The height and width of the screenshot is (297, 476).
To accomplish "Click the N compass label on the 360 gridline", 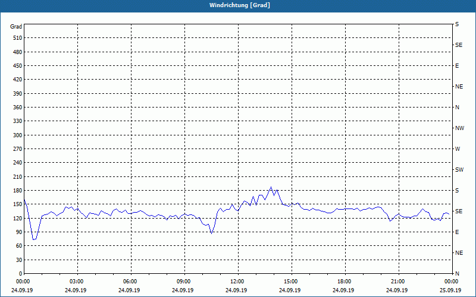I will click(458, 108).
